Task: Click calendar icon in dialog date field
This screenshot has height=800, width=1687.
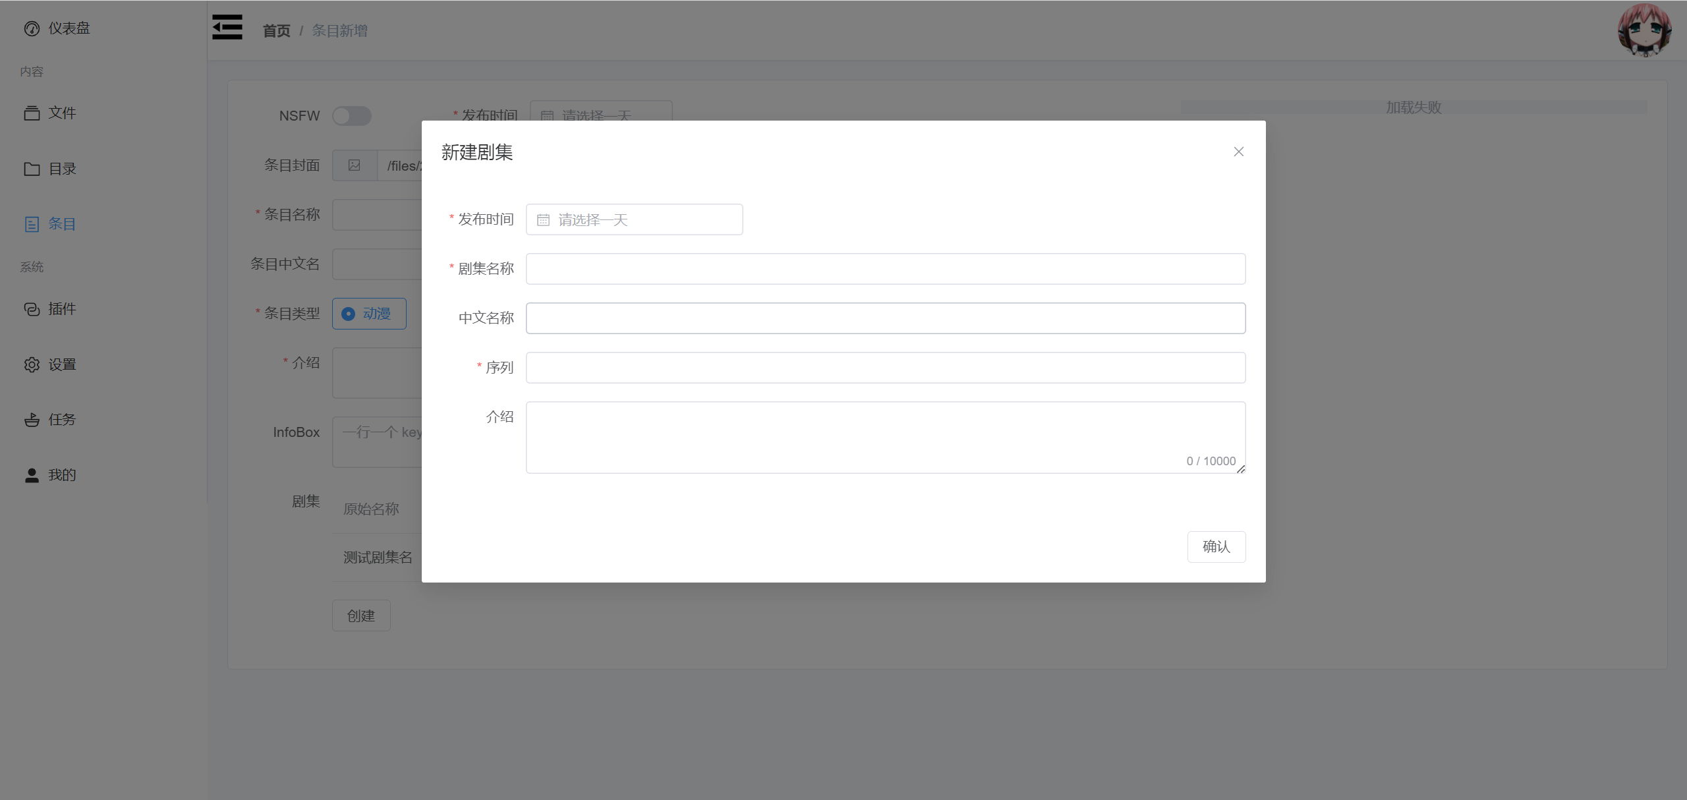Action: click(543, 220)
